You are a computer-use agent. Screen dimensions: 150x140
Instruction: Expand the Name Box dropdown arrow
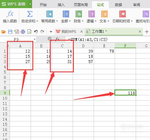[x=34, y=40]
